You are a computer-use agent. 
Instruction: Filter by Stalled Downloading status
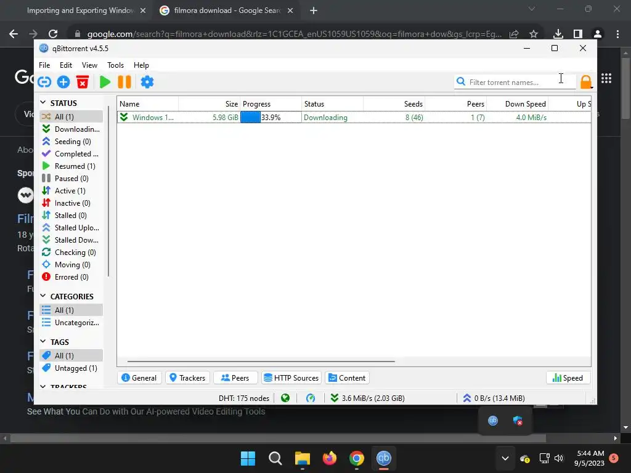(x=71, y=240)
